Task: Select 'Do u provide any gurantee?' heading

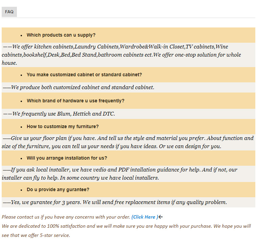Action: coord(58,190)
